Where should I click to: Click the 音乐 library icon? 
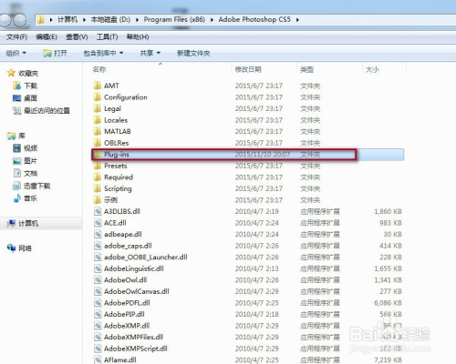pos(16,198)
